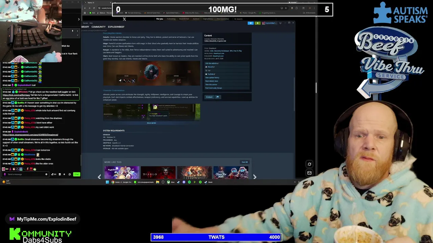Open the Steam COMMUNITY menu
Image resolution: width=433 pixels, height=243 pixels.
click(x=98, y=27)
